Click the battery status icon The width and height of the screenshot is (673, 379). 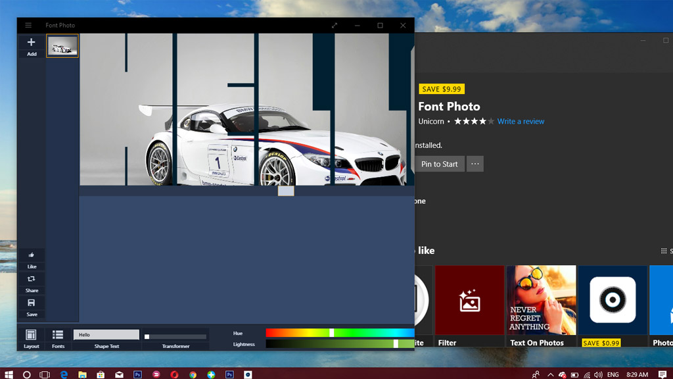[574, 374]
